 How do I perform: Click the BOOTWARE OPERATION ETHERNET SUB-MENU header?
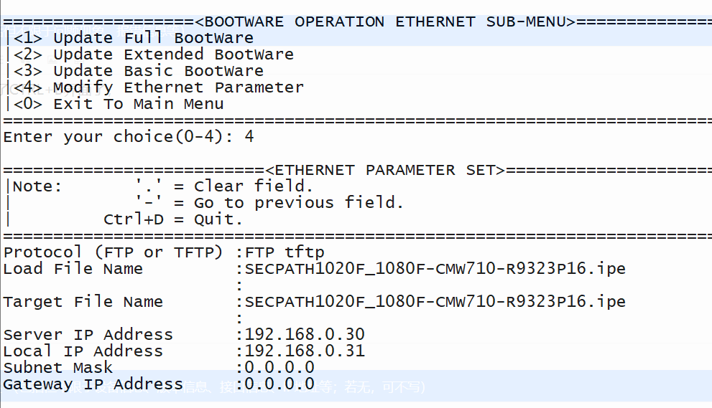click(x=384, y=22)
